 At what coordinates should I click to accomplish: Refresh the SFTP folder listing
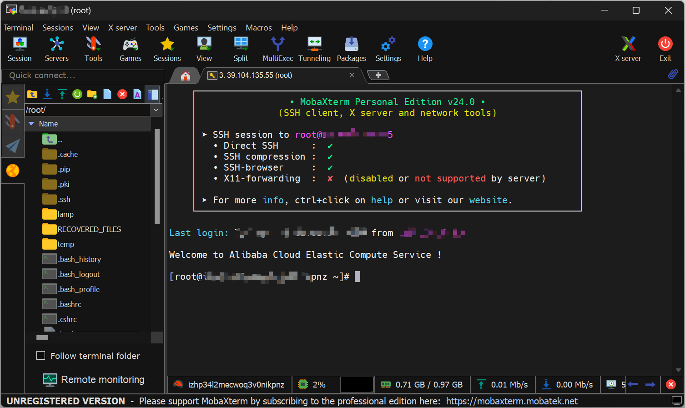(x=77, y=94)
